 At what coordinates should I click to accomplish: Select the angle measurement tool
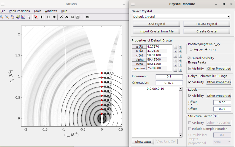(x=61, y=17)
